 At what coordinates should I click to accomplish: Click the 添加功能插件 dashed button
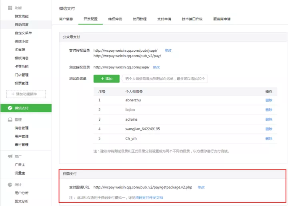[x=26, y=94]
